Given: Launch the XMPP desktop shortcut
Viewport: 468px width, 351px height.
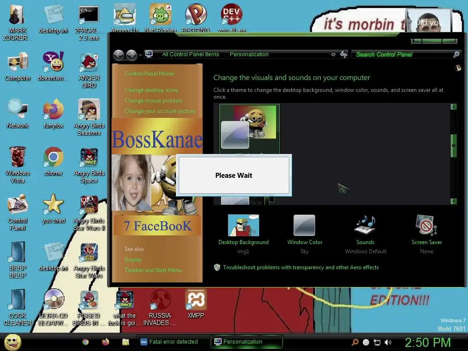Looking at the screenshot, I should click(196, 303).
